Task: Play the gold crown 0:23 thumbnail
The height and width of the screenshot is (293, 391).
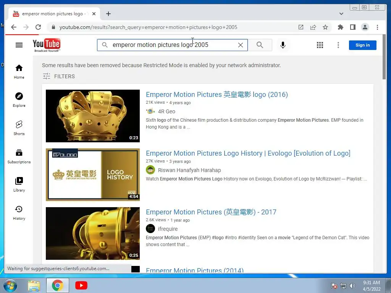Action: (93, 116)
